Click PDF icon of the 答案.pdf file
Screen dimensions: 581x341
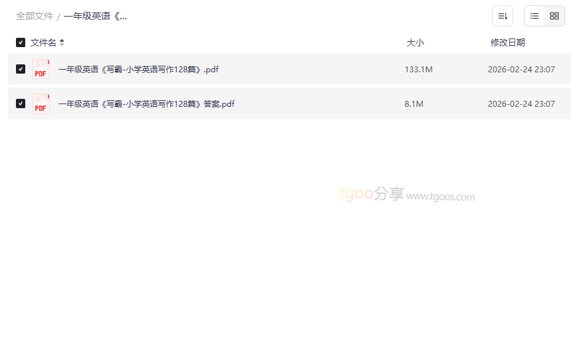pyautogui.click(x=41, y=103)
